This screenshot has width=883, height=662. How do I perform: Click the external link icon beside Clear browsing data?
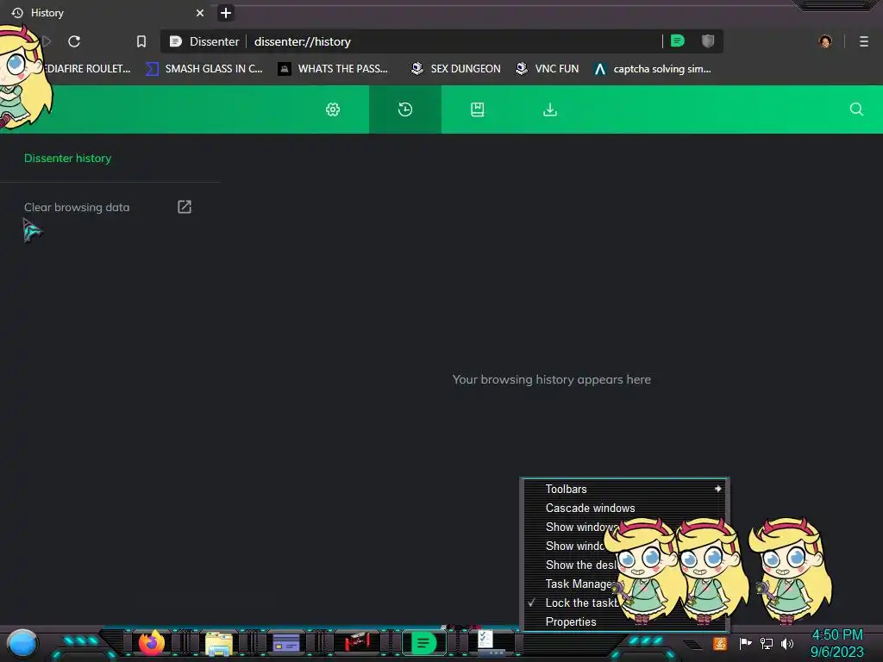185,207
